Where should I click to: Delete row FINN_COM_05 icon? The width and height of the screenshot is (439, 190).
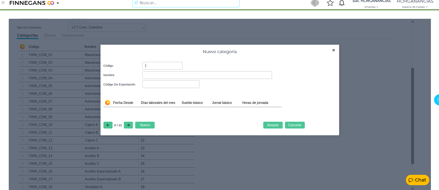[x=22, y=86]
